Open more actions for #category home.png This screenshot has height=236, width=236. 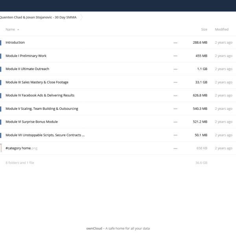click(x=175, y=148)
